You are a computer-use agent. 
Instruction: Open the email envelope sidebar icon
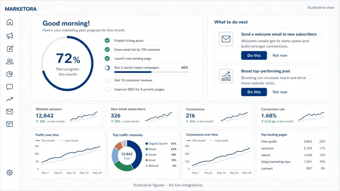[x=10, y=111]
